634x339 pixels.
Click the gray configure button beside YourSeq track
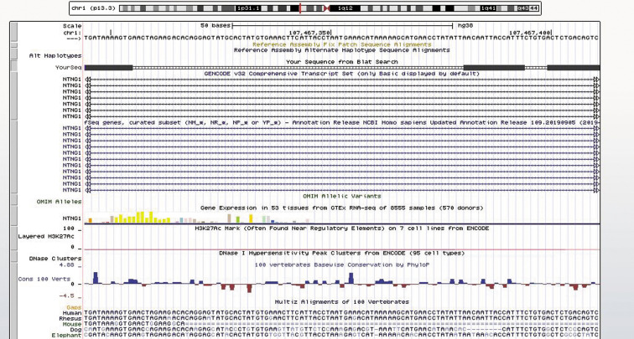pyautogui.click(x=14, y=66)
